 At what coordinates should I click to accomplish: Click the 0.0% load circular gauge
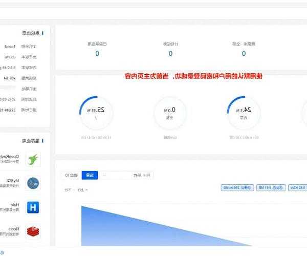pos(169,112)
